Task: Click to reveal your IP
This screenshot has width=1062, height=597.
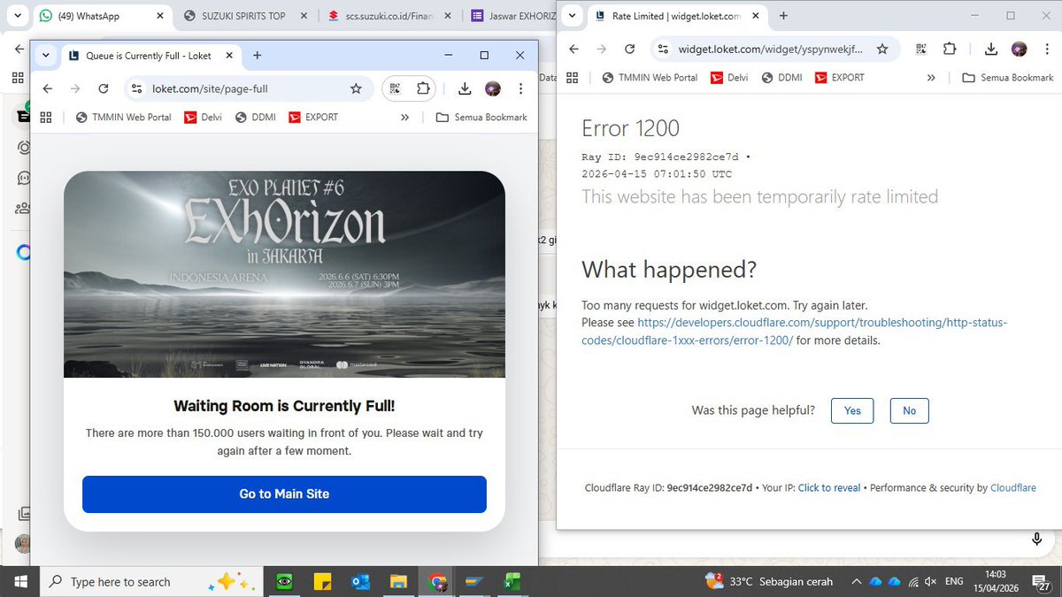Action: pyautogui.click(x=829, y=488)
